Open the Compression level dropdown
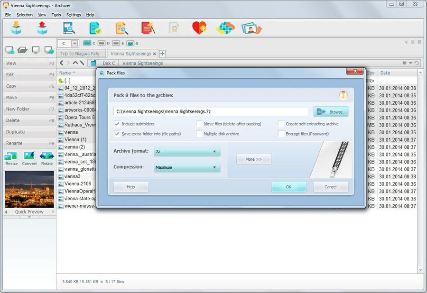Viewport: 427px width, 293px height. (187, 167)
